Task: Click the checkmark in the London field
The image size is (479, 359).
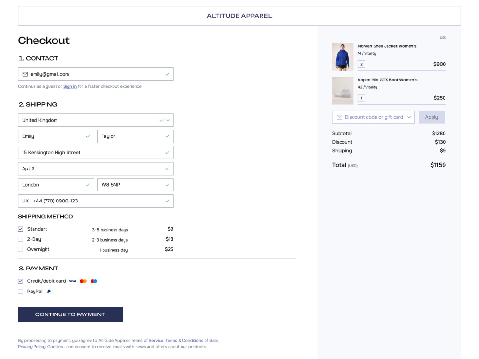Action: tap(88, 185)
